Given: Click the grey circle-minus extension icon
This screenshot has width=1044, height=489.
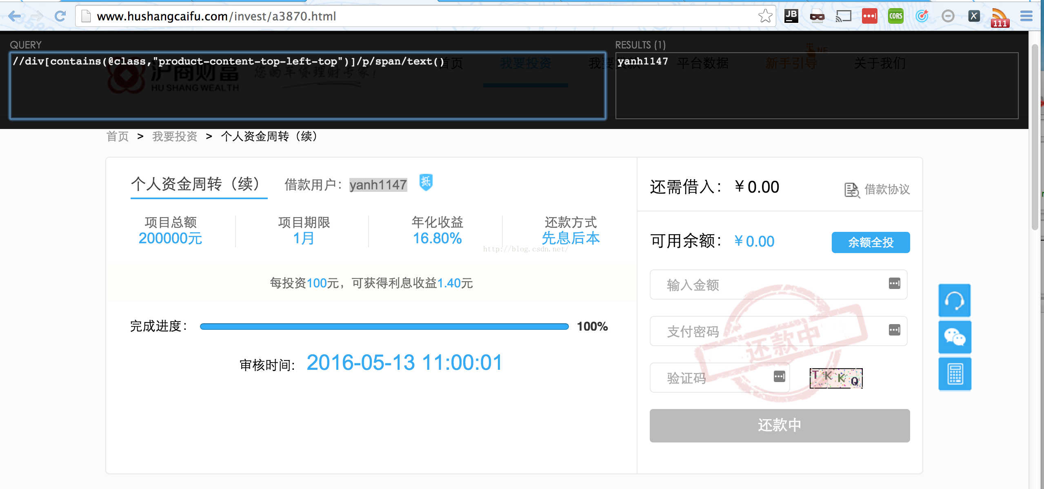Looking at the screenshot, I should [x=948, y=16].
